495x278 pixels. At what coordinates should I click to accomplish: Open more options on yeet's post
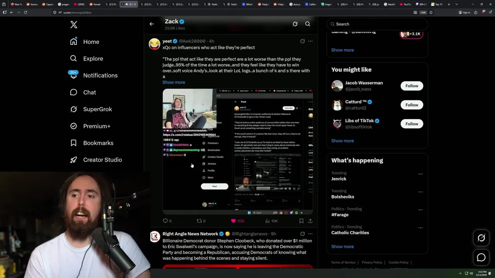(x=310, y=41)
